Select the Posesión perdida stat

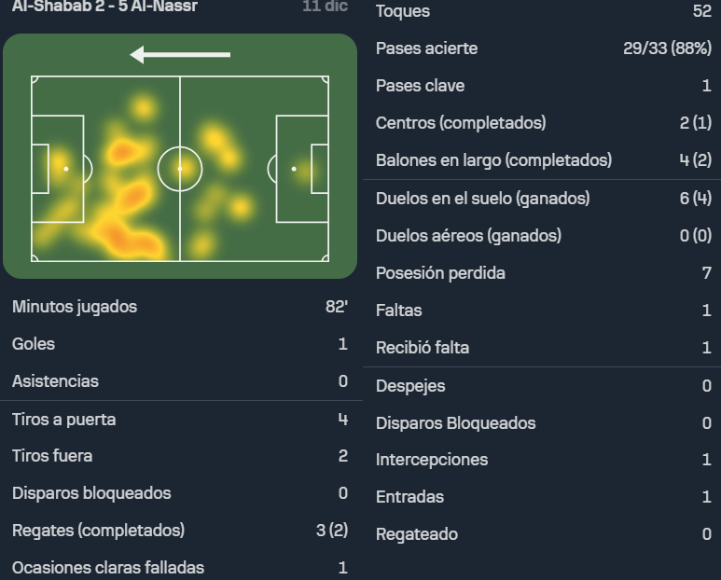(x=544, y=273)
